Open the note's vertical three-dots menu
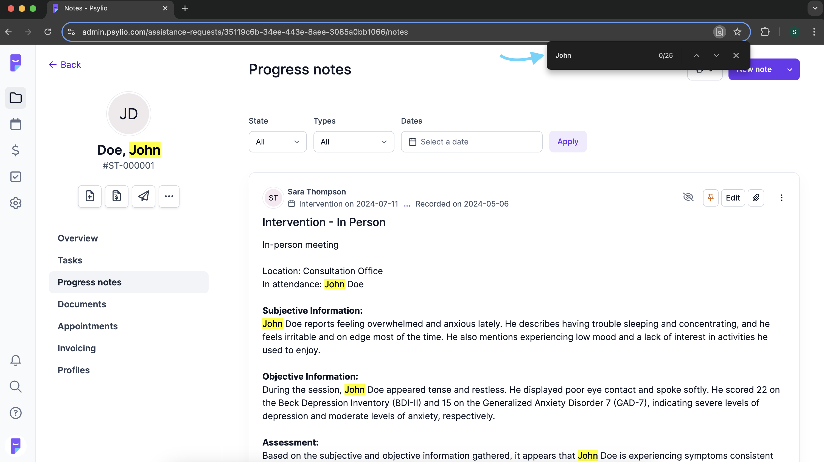Image resolution: width=824 pixels, height=462 pixels. [x=781, y=197]
